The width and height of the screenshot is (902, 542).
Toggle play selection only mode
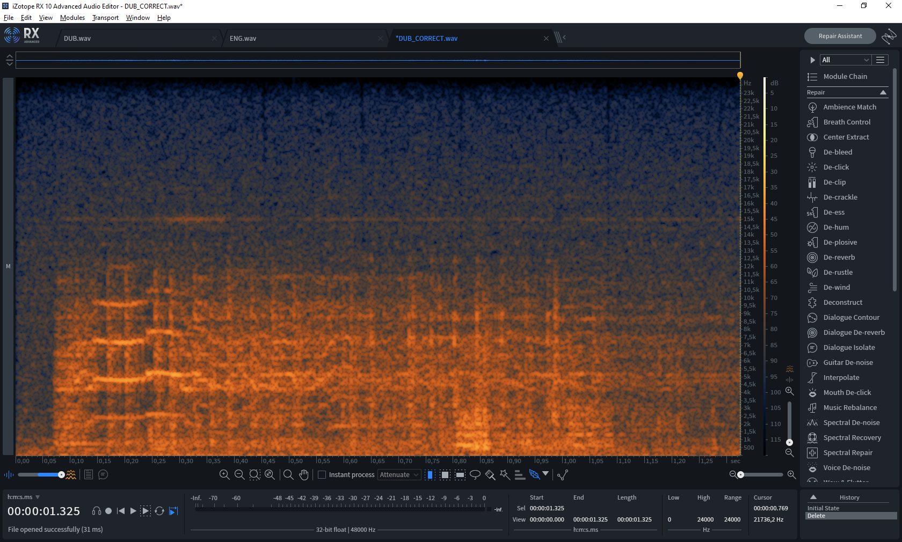coord(146,511)
